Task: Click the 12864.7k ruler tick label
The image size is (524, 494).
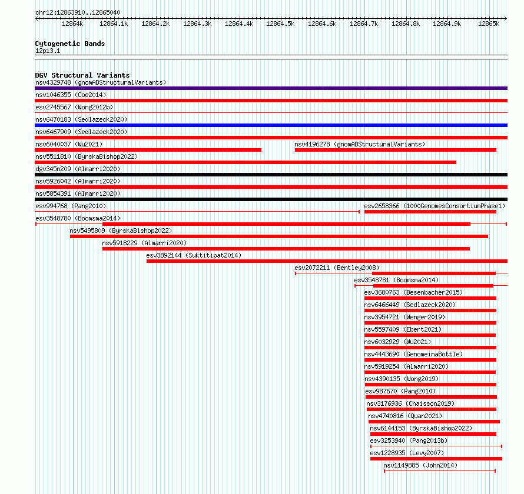Action: [364, 24]
